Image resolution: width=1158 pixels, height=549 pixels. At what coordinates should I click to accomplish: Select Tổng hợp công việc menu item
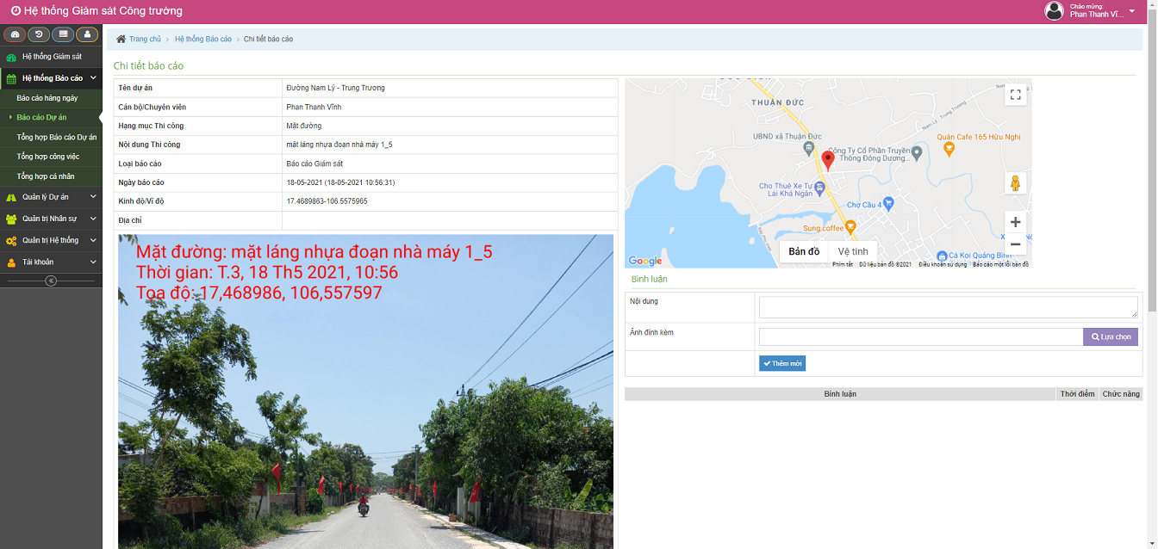pyautogui.click(x=48, y=157)
